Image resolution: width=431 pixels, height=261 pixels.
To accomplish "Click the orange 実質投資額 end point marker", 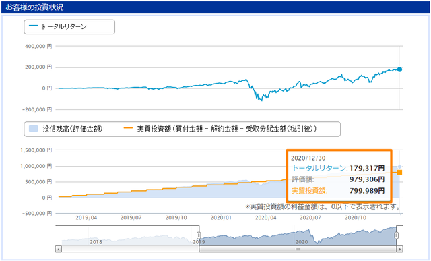I will pos(399,173).
